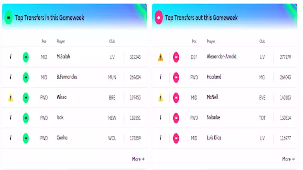Image resolution: width=303 pixels, height=170 pixels.
Task: Click the green arrow in Transfers in header
Action: [9, 18]
